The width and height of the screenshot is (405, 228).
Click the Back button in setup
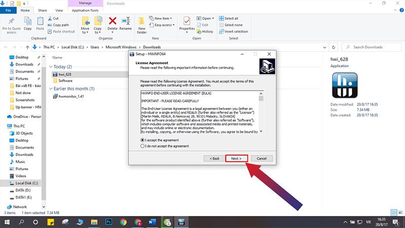click(214, 159)
